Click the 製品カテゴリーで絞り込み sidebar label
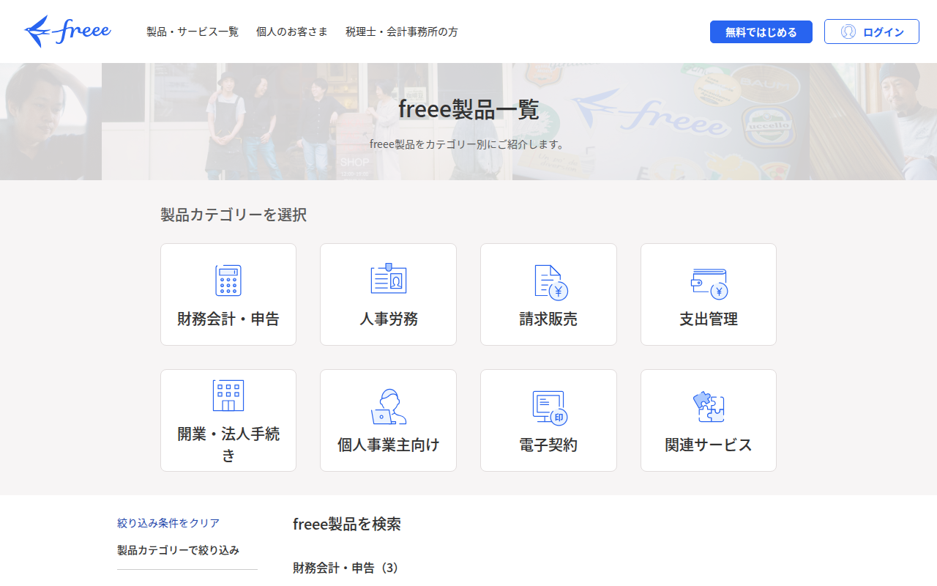Image resolution: width=937 pixels, height=586 pixels. 178,550
